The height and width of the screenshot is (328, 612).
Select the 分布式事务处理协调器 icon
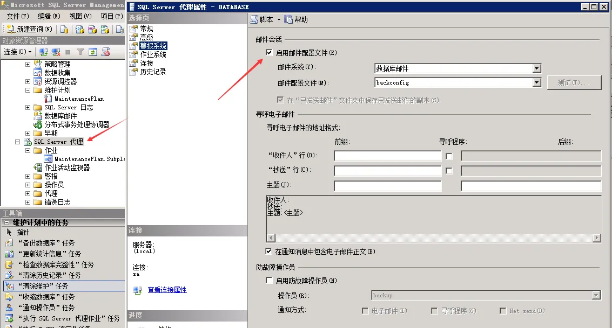[x=38, y=124]
